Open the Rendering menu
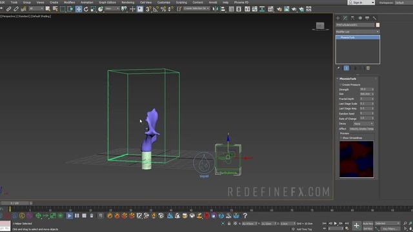The image size is (413, 232). [x=128, y=3]
